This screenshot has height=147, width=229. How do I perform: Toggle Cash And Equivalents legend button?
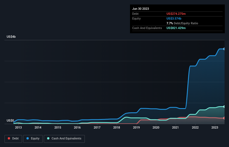click(x=64, y=139)
